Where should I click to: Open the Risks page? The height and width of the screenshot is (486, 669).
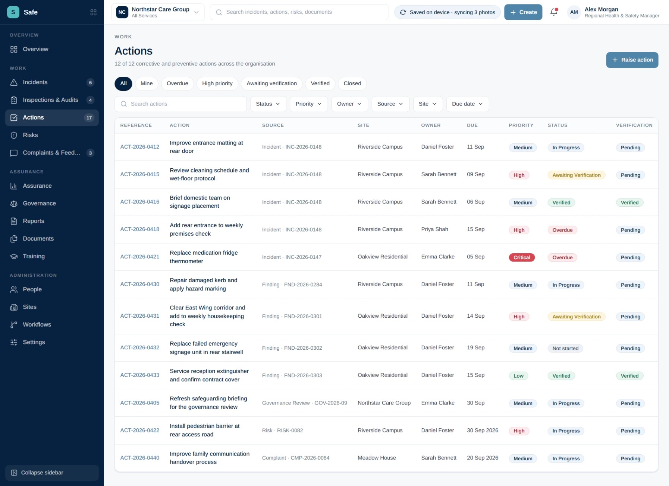(x=52, y=135)
